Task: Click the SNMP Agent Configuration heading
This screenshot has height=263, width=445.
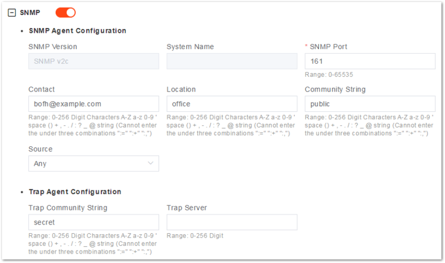Action: [77, 31]
